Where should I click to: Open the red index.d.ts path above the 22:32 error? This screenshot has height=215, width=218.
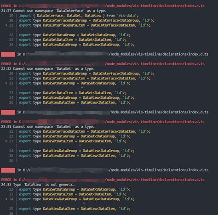(103, 64)
